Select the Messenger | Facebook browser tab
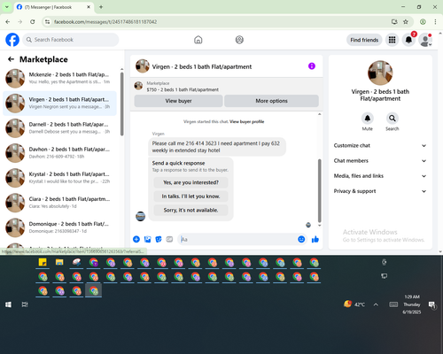443x354 pixels. tap(54, 7)
